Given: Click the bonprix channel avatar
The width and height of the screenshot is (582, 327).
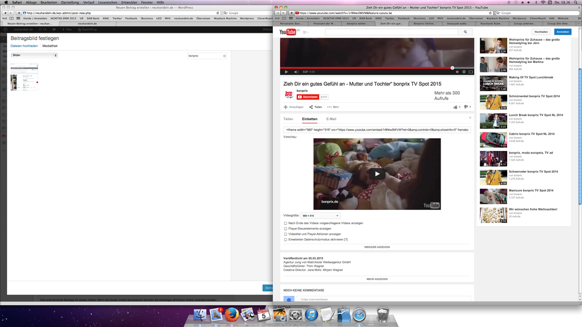Looking at the screenshot, I should click(289, 94).
